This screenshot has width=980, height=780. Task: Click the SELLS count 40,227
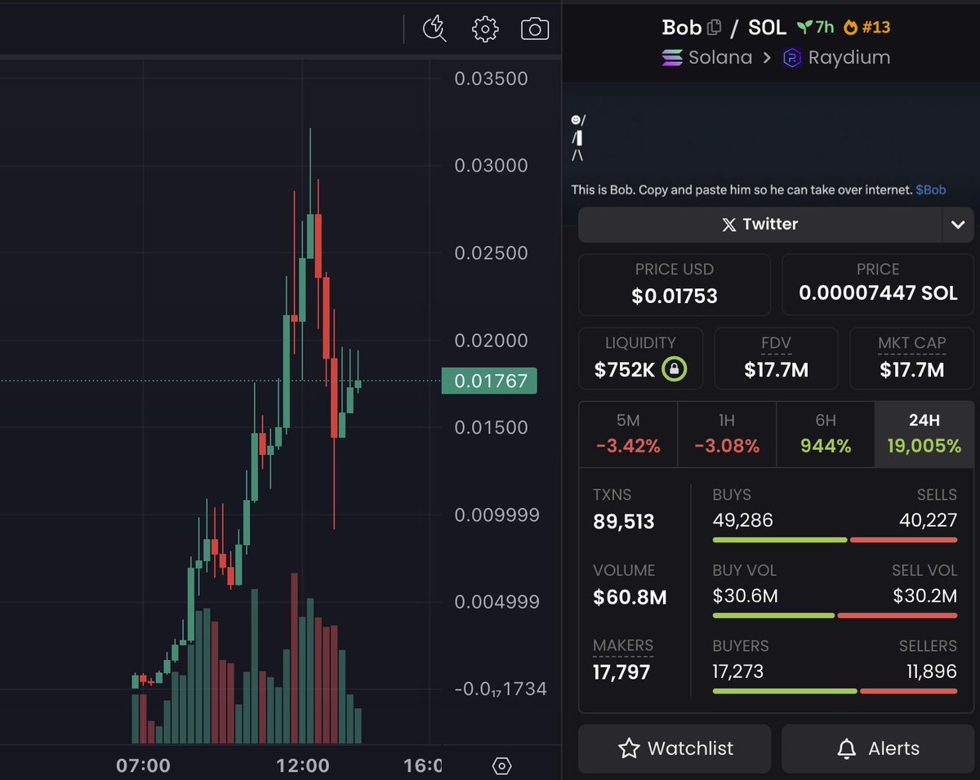(927, 520)
